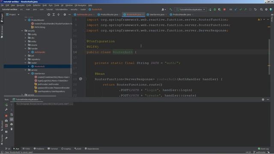Click the Select Opened File target icon
274x154 pixels.
click(49, 15)
